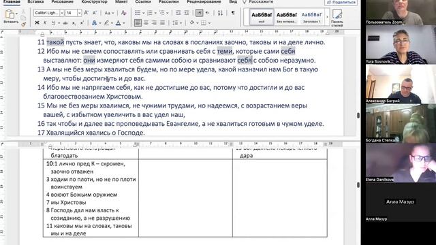Screen dimensions: 436x245
Task: Click the font color A icon
Action: (119, 23)
